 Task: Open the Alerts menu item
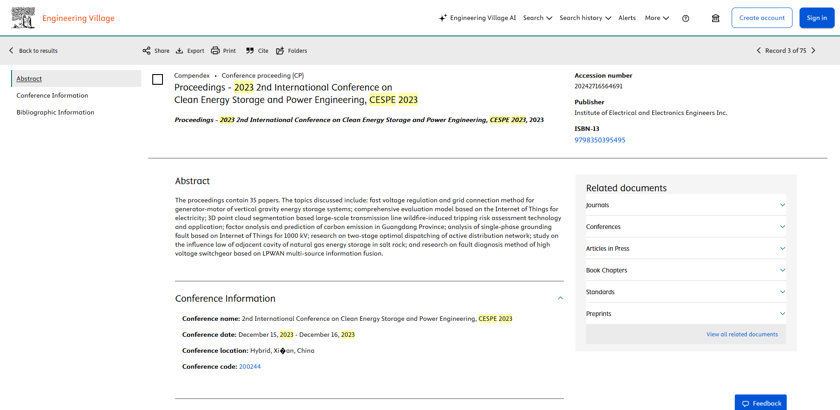pyautogui.click(x=627, y=18)
